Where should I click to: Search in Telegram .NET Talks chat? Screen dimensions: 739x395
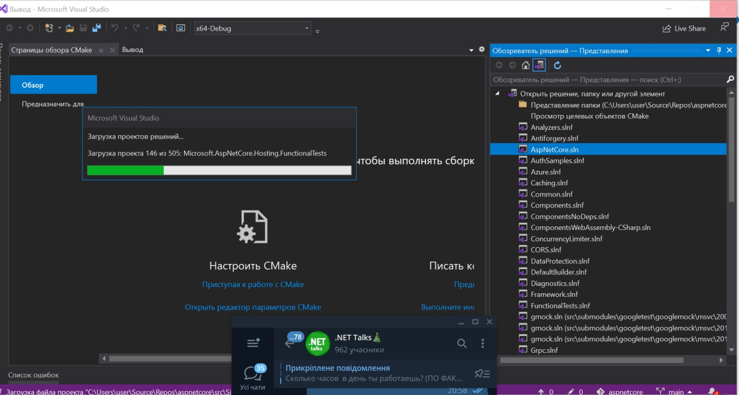pos(462,343)
